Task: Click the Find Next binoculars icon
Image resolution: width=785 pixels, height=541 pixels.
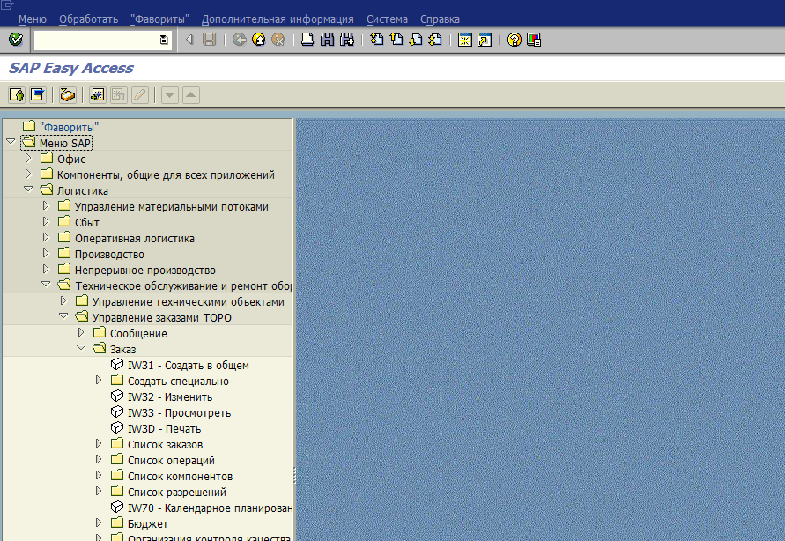Action: 346,40
